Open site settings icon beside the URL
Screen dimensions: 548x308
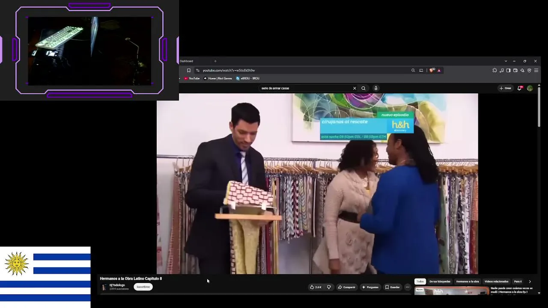(198, 70)
